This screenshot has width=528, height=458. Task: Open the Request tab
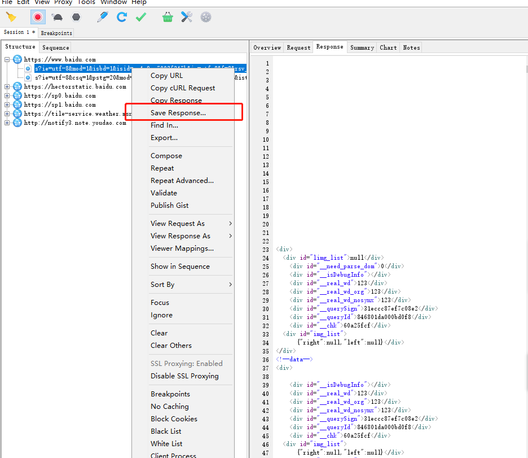298,47
